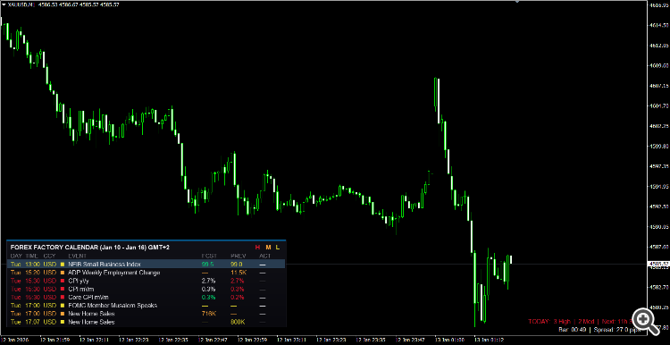Viewport: 670px width, 345px height.
Task: Click the 12 Jan 23:47 time axis label
Action: 411,340
